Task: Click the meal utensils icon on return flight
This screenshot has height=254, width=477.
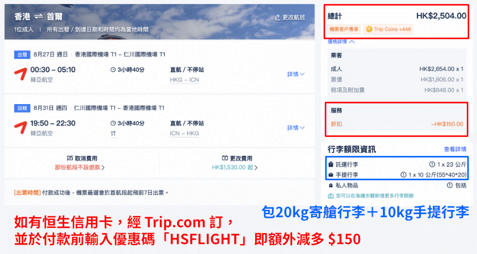Action: click(x=113, y=133)
